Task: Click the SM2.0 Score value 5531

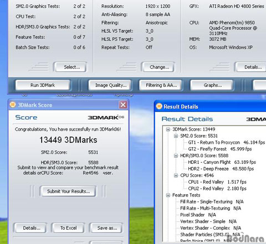Action: [93, 152]
